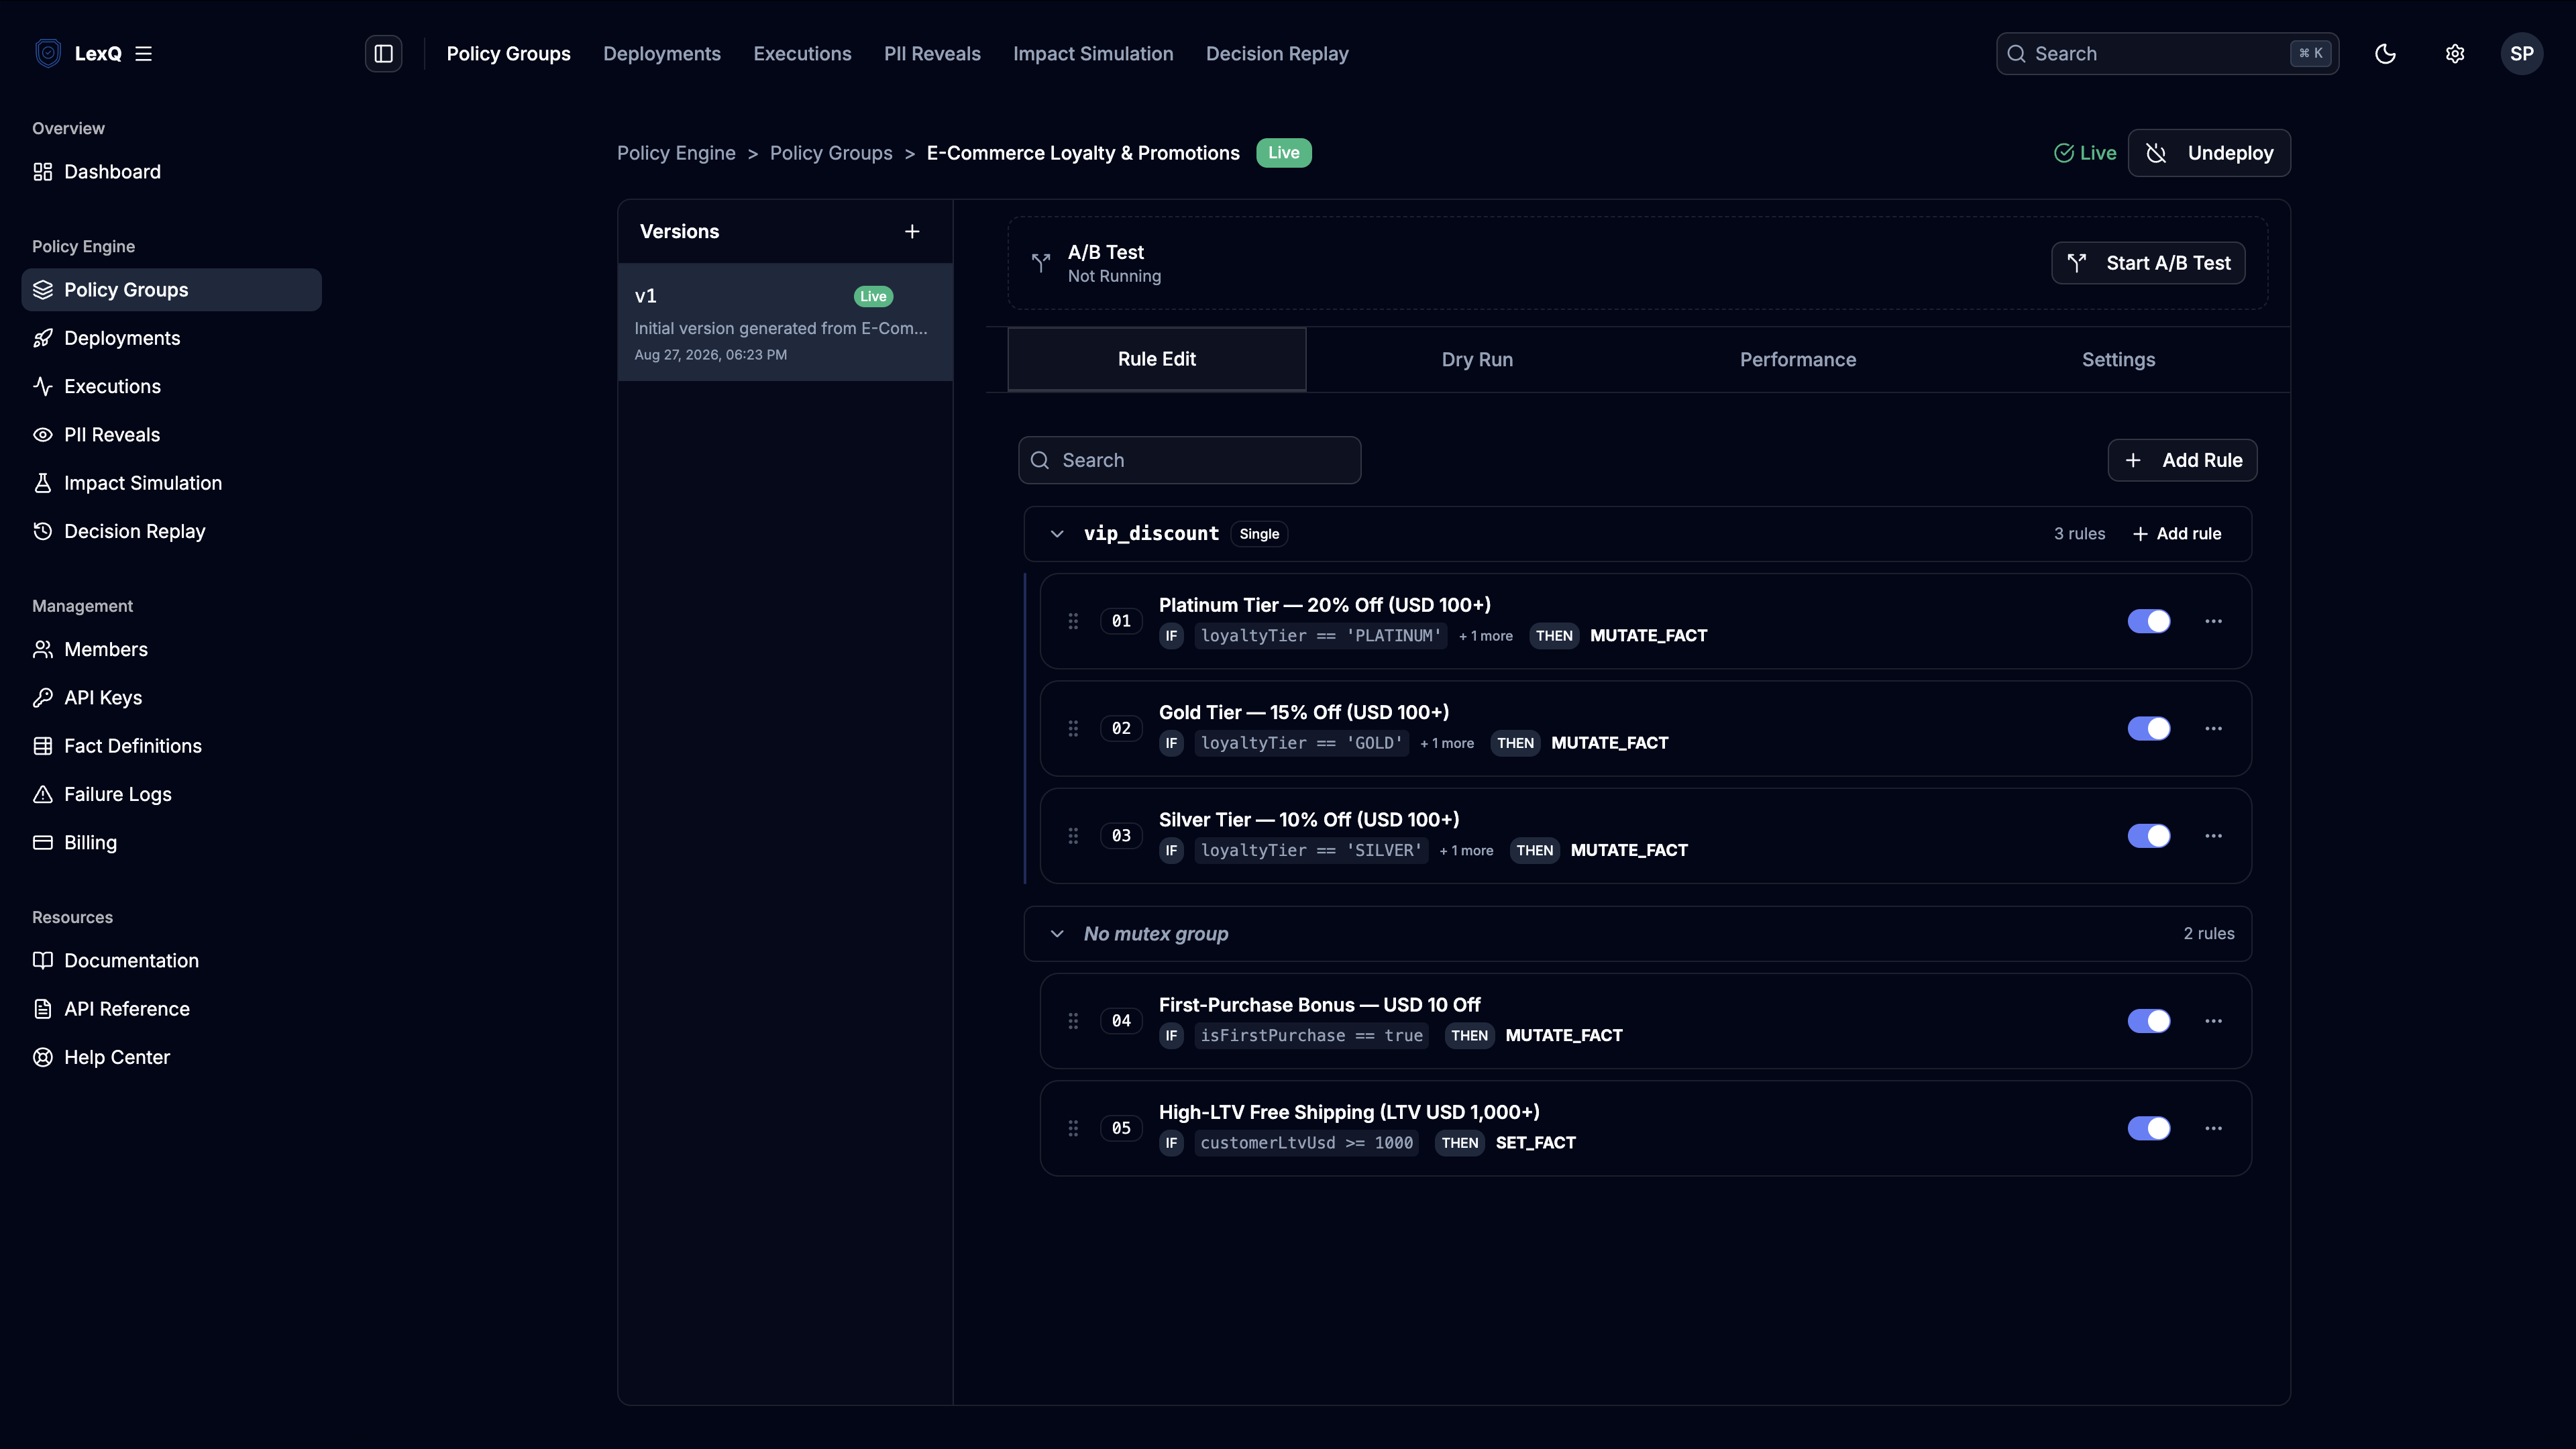Viewport: 2576px width, 1449px height.
Task: Open the hamburger menu next to LexQ
Action: pos(144,54)
